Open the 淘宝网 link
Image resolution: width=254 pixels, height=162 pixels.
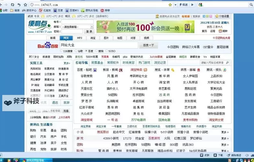click(x=164, y=82)
